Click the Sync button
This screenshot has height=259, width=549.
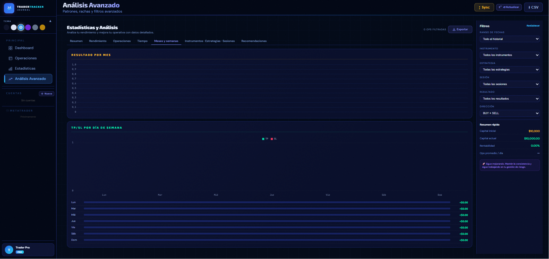click(484, 7)
